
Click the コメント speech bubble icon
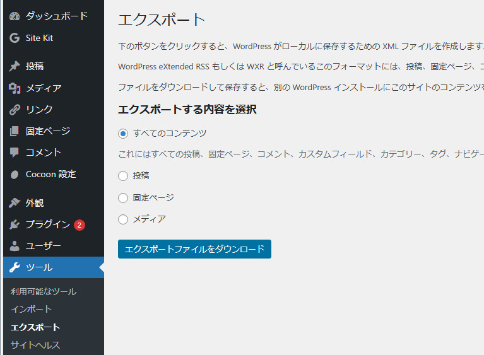pyautogui.click(x=15, y=153)
